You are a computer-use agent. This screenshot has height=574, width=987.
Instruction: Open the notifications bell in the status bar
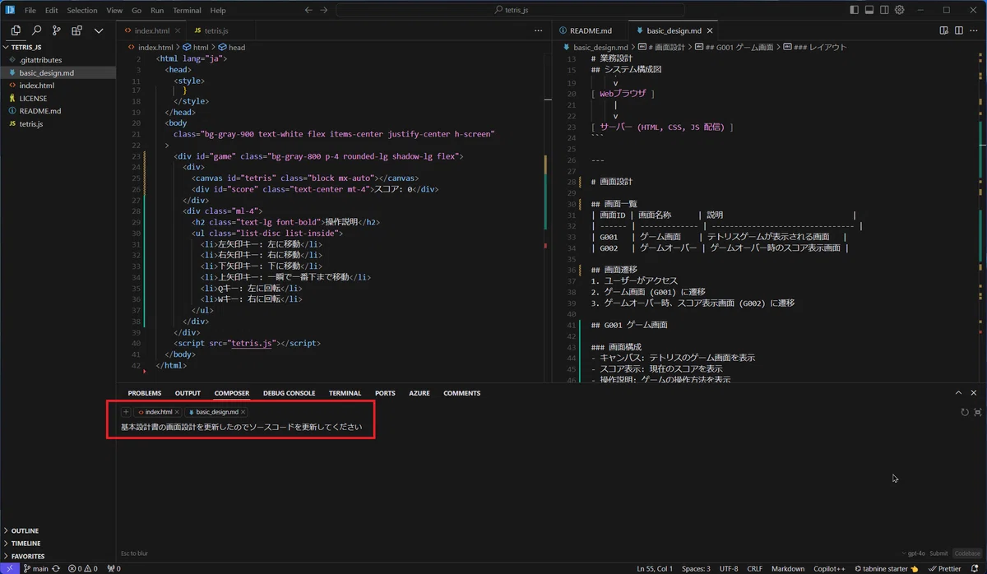click(976, 568)
